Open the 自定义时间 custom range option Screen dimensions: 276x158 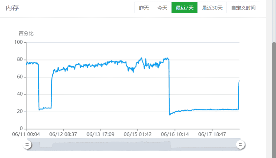click(x=243, y=8)
